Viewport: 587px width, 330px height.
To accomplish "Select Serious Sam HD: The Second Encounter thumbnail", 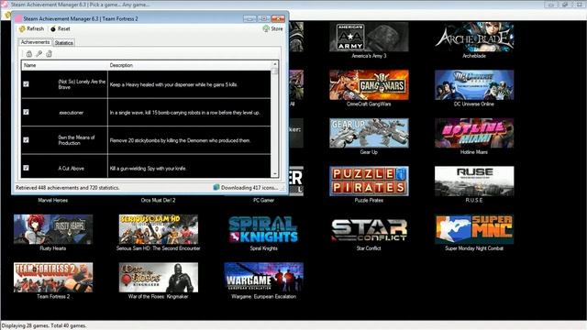I will [159, 229].
